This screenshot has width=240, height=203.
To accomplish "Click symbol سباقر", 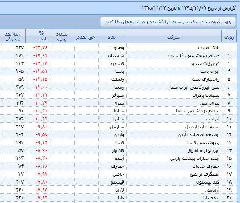I will pyautogui.click(x=118, y=95).
